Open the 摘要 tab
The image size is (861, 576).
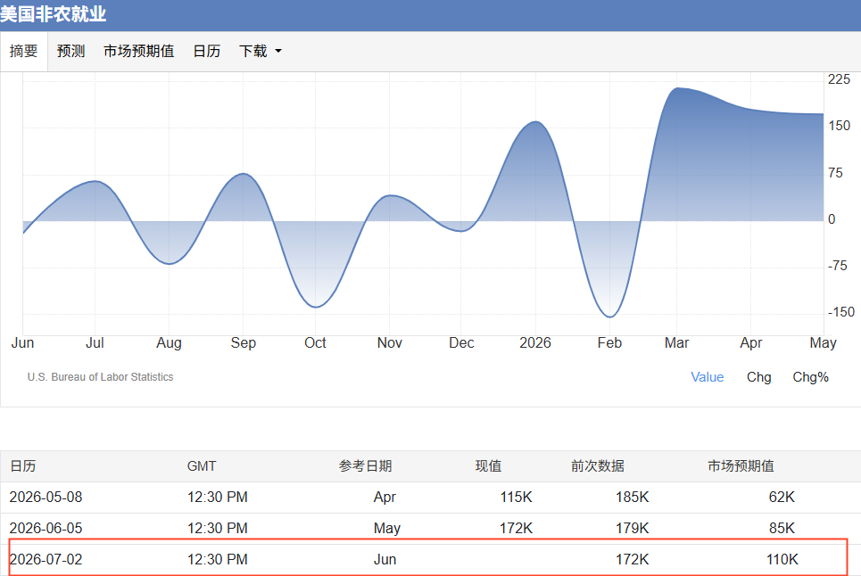click(x=23, y=51)
